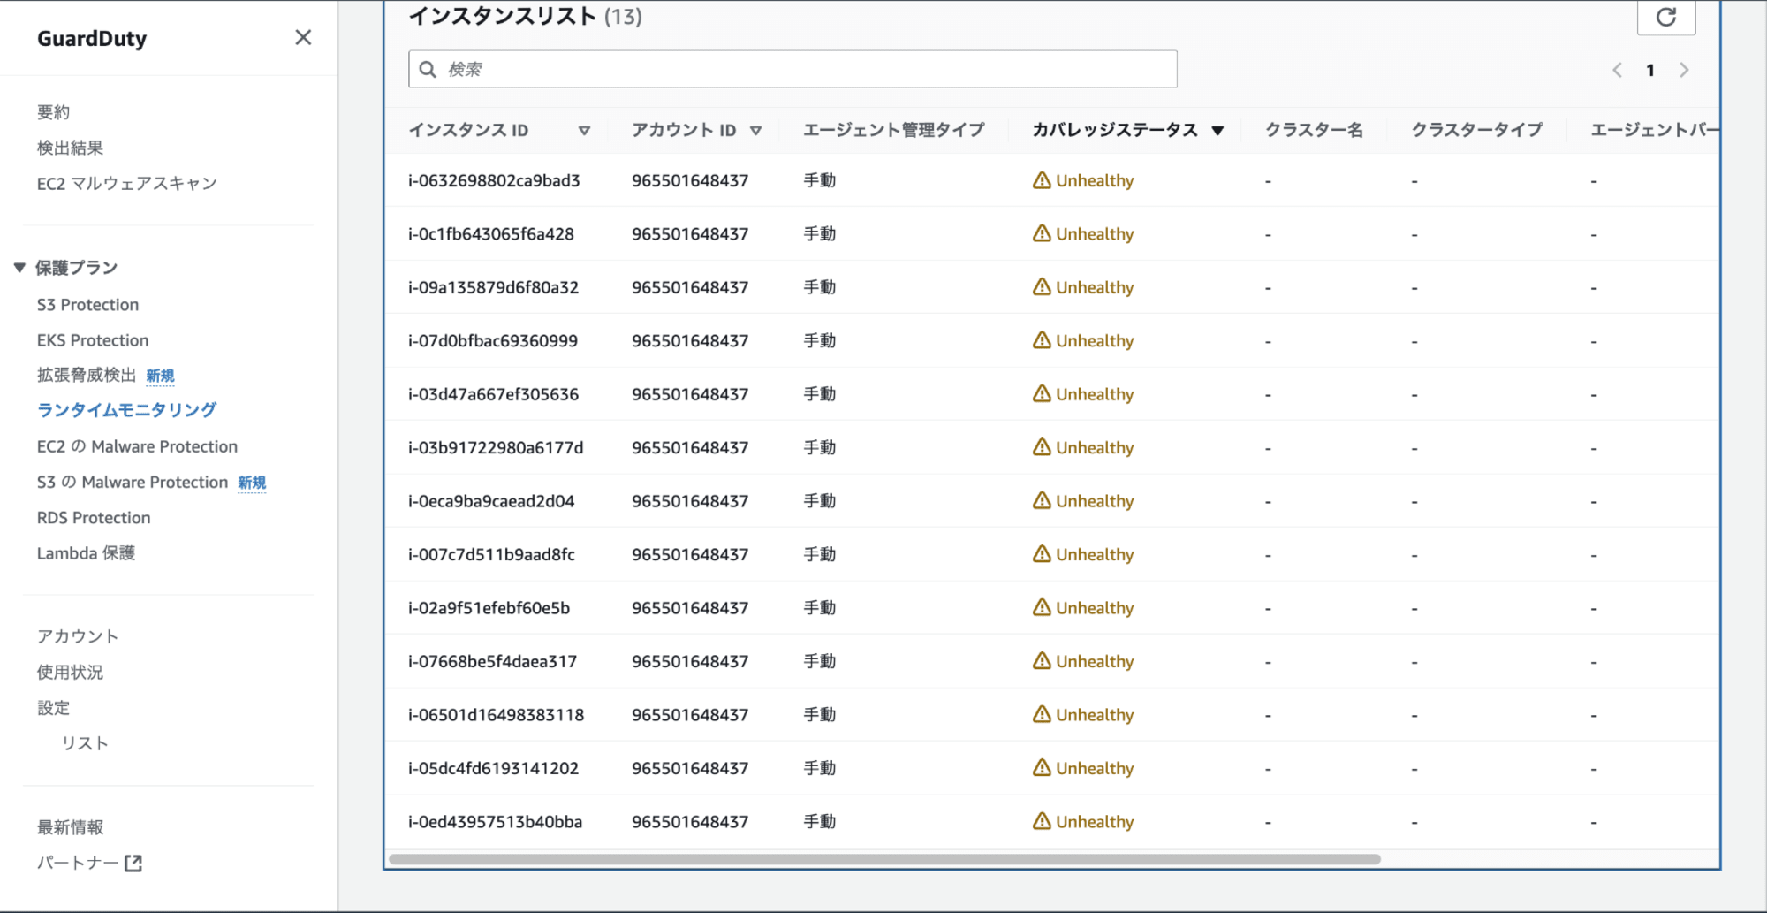Image resolution: width=1767 pixels, height=913 pixels.
Task: Open EKS Protection page
Action: click(93, 339)
